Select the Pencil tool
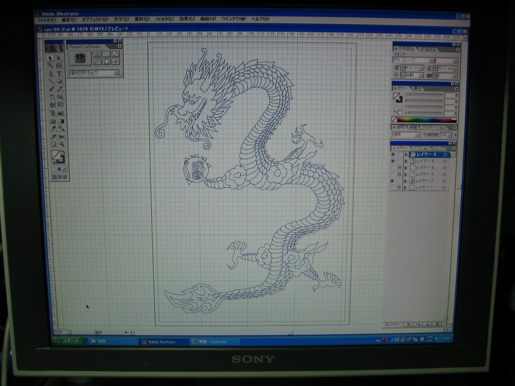 click(x=60, y=88)
